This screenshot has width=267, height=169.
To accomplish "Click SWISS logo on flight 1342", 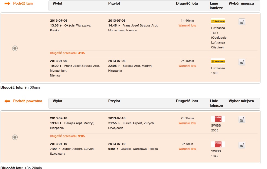I will 218,144.
